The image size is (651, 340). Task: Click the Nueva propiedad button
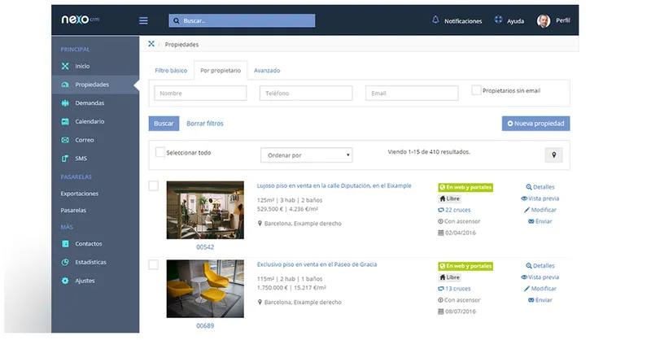tap(535, 124)
